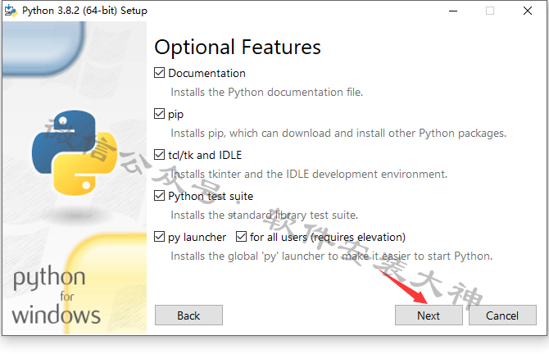The image size is (549, 354).
Task: Click the Python logo in the sidebar
Action: (x=75, y=152)
